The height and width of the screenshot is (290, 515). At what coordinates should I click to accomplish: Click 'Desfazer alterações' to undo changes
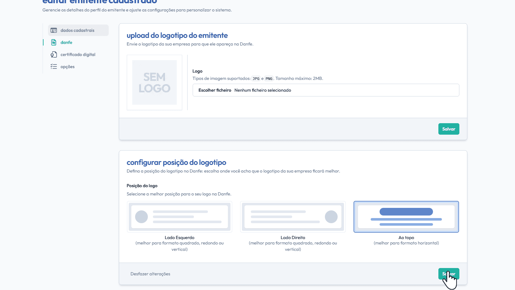tap(150, 274)
